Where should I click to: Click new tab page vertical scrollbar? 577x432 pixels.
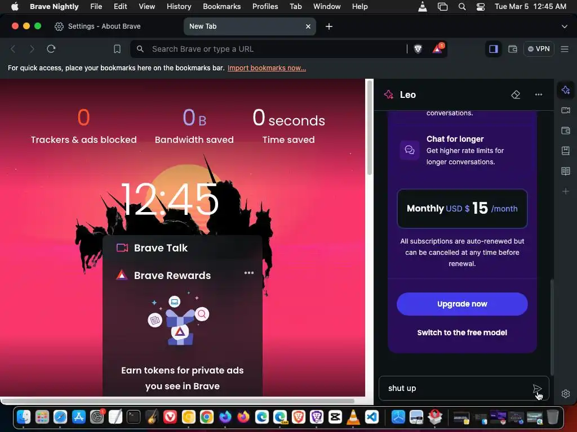pyautogui.click(x=370, y=127)
